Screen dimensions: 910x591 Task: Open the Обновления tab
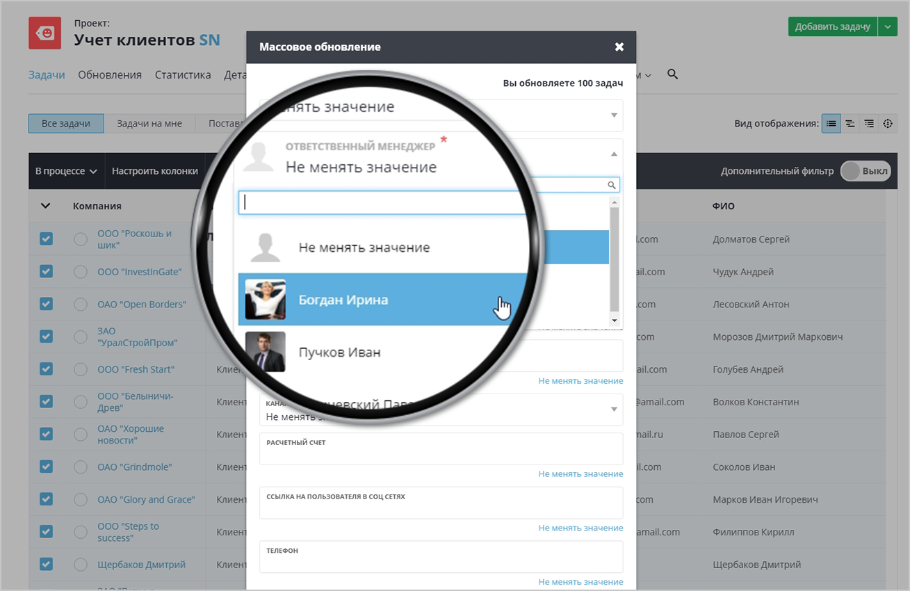(x=110, y=75)
